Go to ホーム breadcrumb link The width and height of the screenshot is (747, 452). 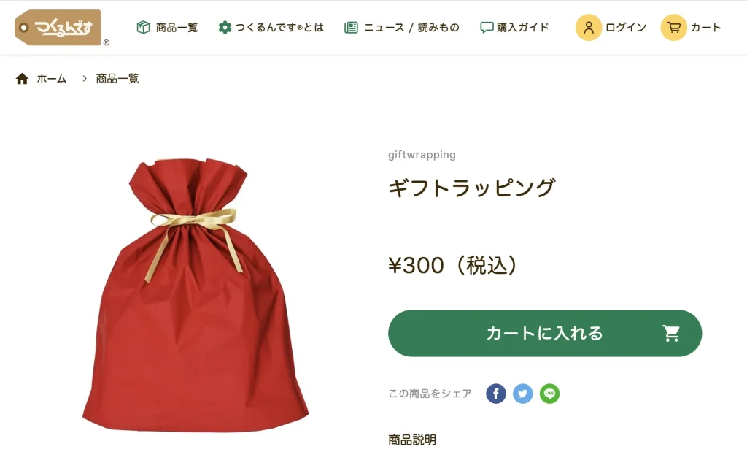[x=52, y=79]
